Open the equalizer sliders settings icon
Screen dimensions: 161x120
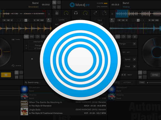(x=54, y=7)
